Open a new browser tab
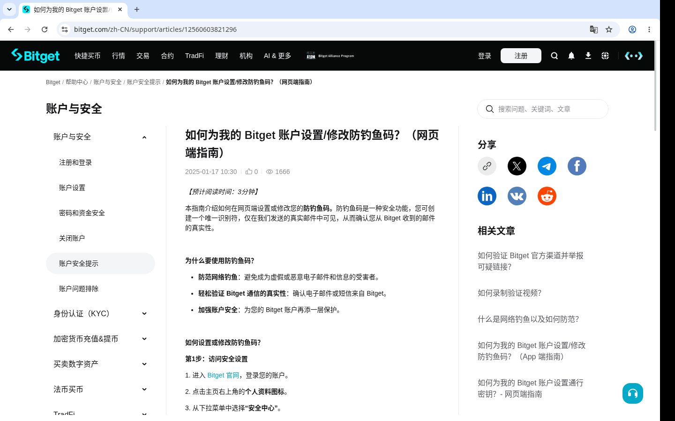The height and width of the screenshot is (421, 675). tap(137, 9)
